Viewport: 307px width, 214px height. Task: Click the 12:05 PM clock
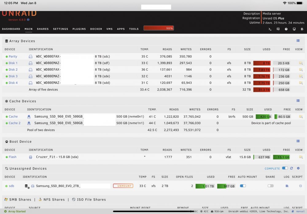click(x=11, y=3)
